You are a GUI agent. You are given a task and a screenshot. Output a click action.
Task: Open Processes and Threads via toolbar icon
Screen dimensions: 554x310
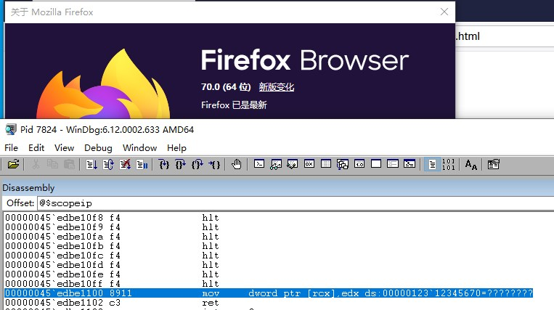[x=393, y=164]
